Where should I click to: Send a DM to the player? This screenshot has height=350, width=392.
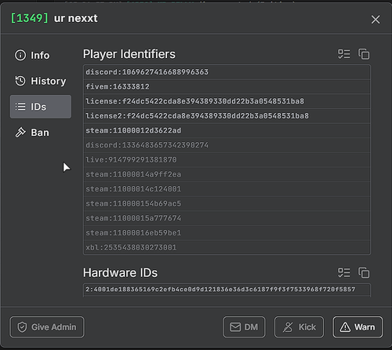(x=244, y=327)
